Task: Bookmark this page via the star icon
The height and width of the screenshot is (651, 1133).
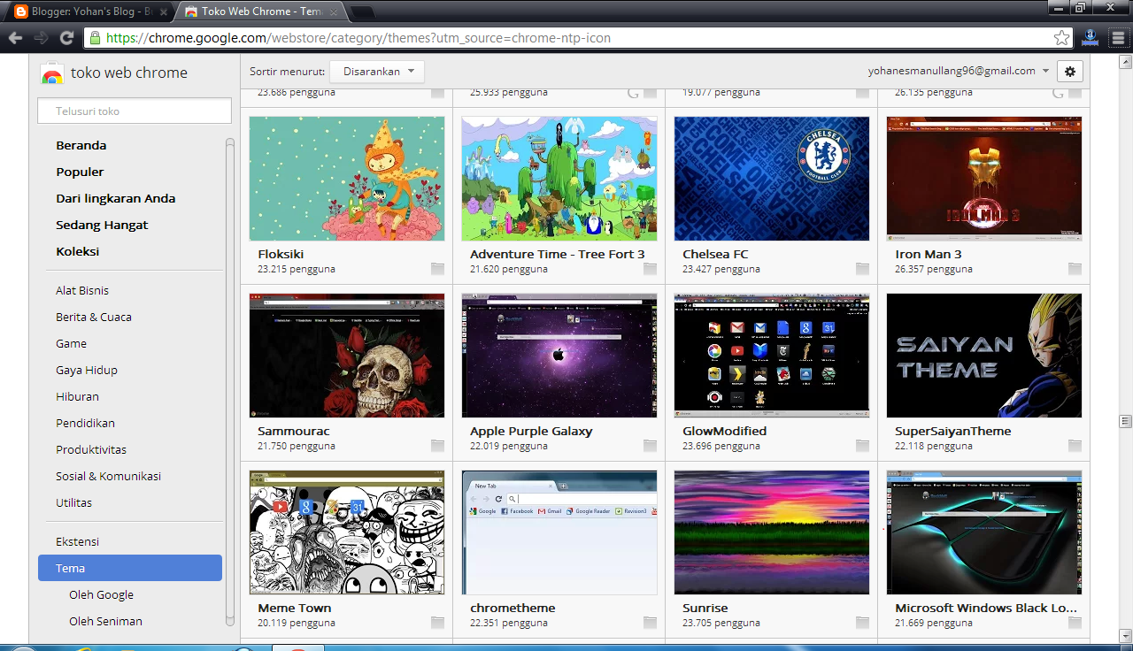Action: click(1062, 37)
